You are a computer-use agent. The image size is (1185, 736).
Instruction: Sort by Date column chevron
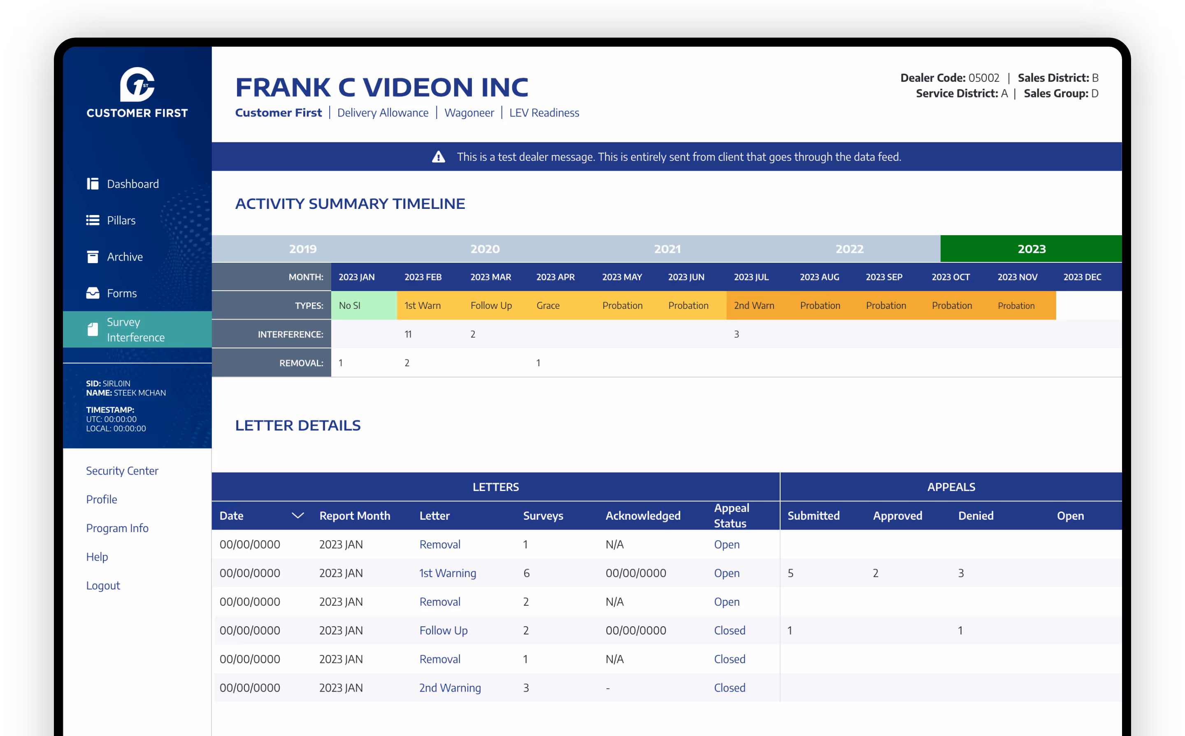pos(297,516)
